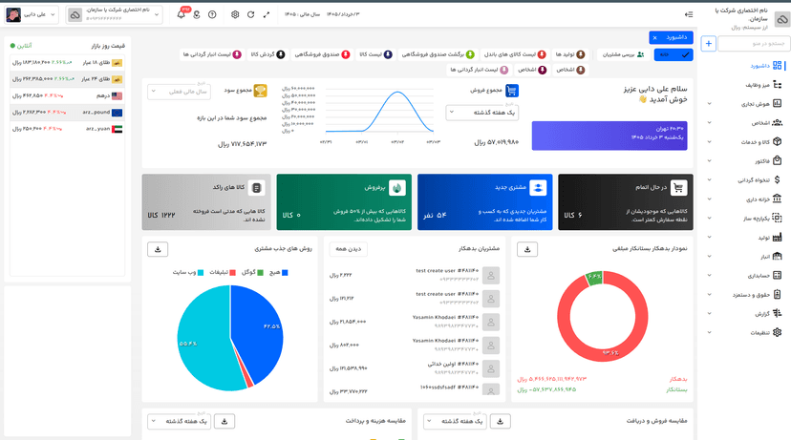This screenshot has height=440, width=791.
Task: Click the menu search input field
Action: pyautogui.click(x=752, y=44)
